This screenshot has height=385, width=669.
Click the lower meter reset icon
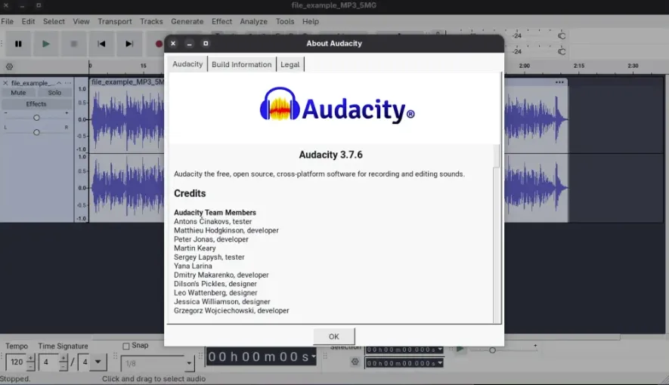(x=562, y=51)
